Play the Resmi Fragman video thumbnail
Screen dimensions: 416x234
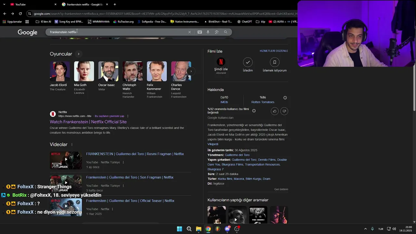point(66,160)
